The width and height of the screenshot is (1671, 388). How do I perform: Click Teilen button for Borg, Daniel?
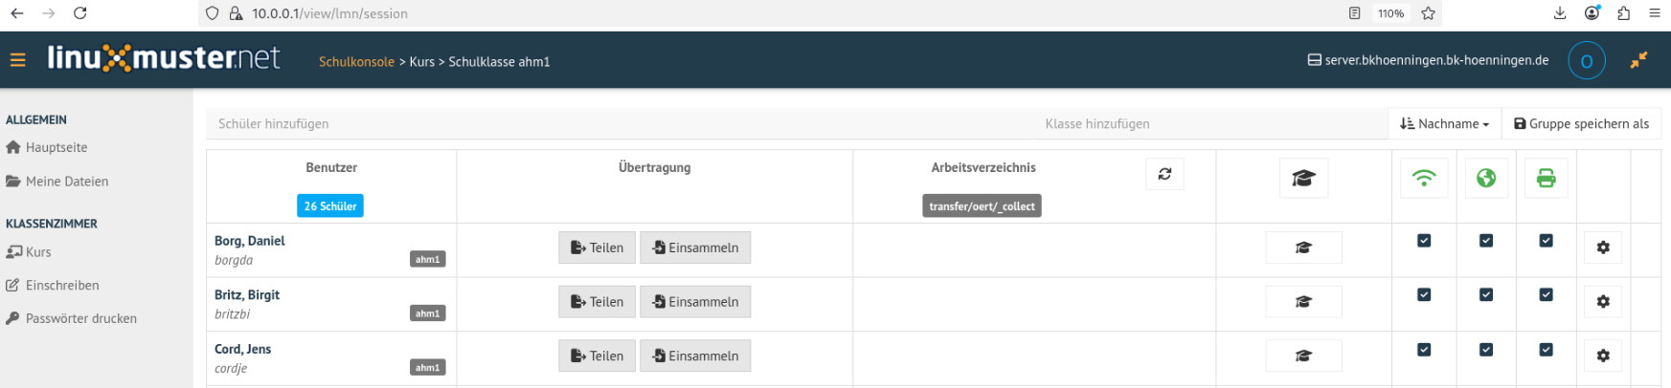coord(597,248)
